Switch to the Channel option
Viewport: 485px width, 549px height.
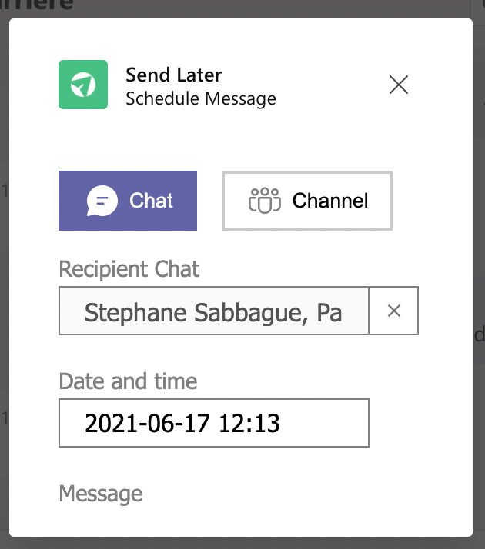point(307,201)
